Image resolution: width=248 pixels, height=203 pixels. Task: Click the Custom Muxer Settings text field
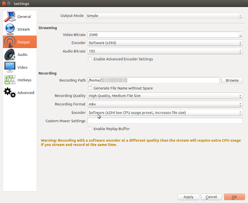[x=165, y=121]
